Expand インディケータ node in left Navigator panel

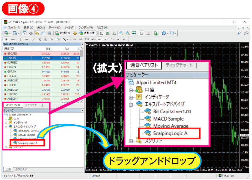pyautogui.click(x=6, y=123)
